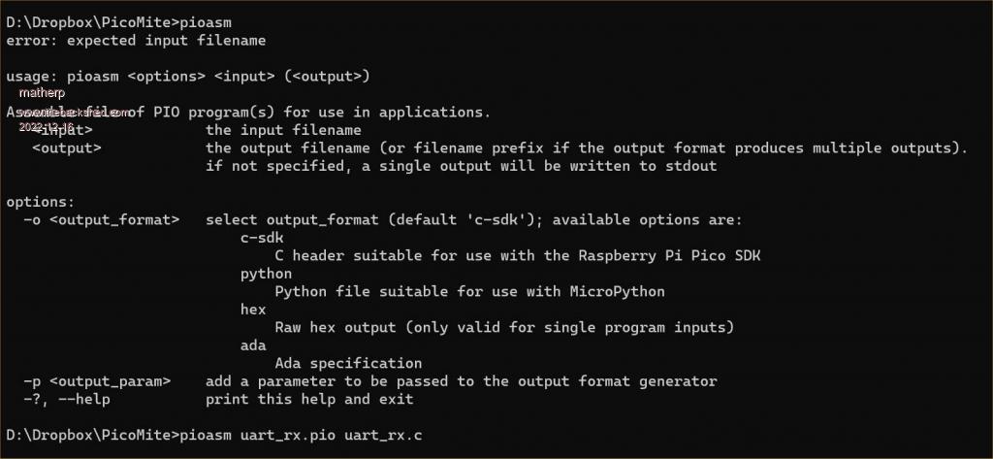Click the '-?, --help' option
Image resolution: width=993 pixels, height=459 pixels.
pyautogui.click(x=67, y=399)
